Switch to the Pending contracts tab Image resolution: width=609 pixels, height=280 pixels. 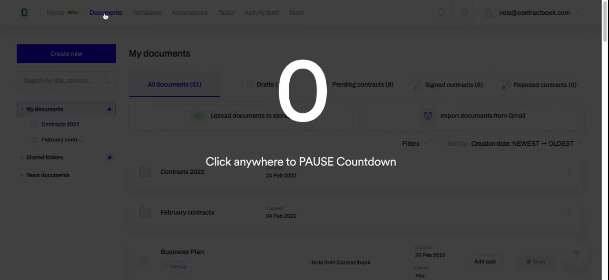(x=363, y=85)
